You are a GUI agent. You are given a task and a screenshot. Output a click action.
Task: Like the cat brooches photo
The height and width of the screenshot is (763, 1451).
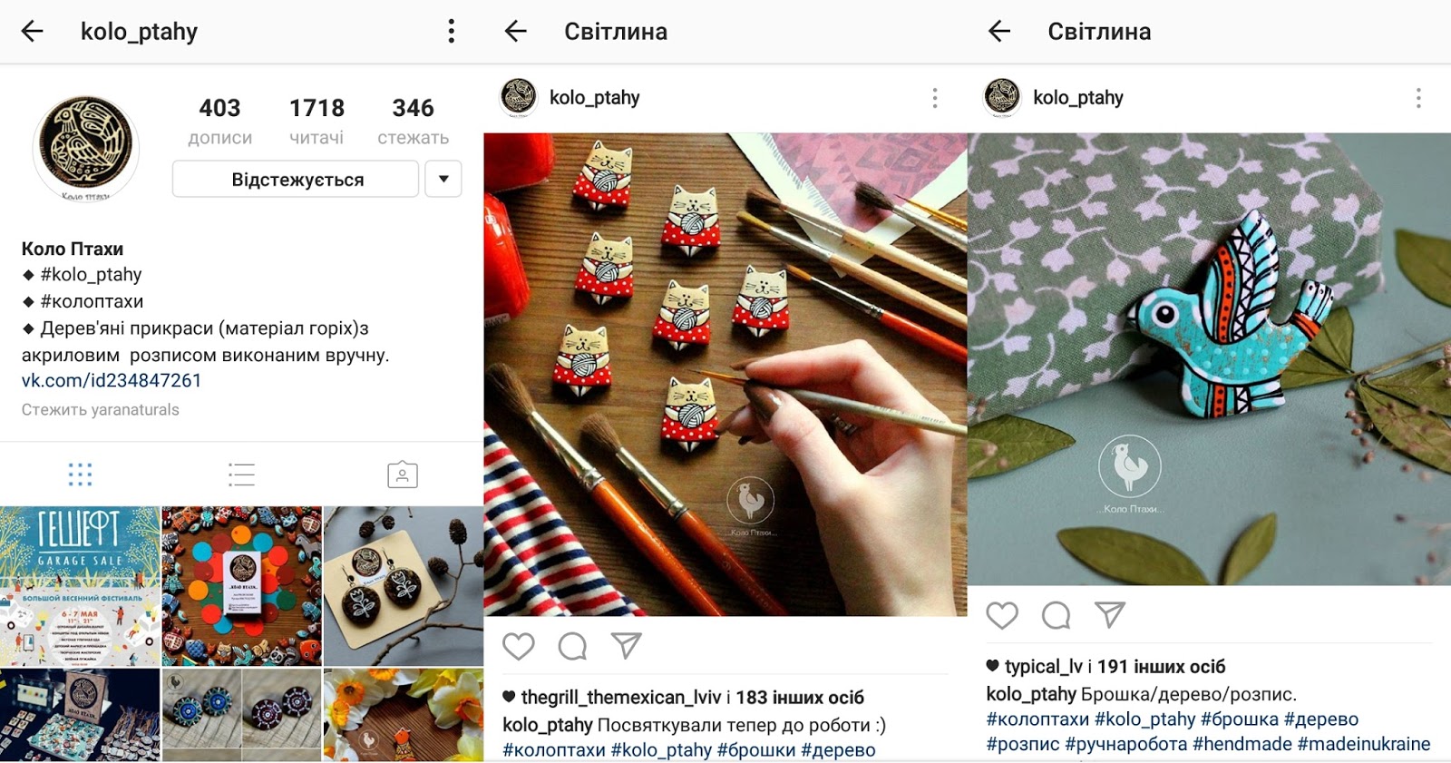[x=519, y=646]
